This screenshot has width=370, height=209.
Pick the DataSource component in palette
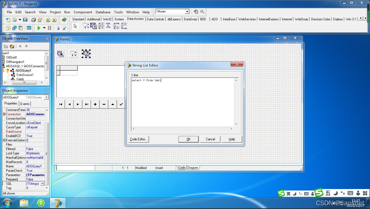[x=86, y=26]
